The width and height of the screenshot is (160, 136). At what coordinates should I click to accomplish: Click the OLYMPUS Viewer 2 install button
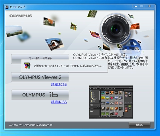(x=40, y=77)
